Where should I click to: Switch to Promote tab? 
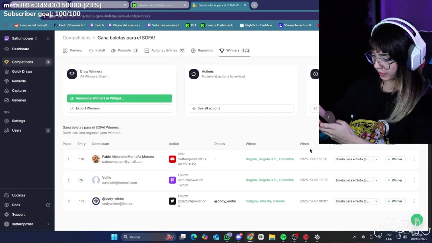pos(124,50)
